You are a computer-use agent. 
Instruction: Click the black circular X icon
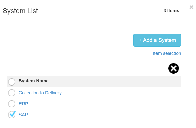click(173, 68)
